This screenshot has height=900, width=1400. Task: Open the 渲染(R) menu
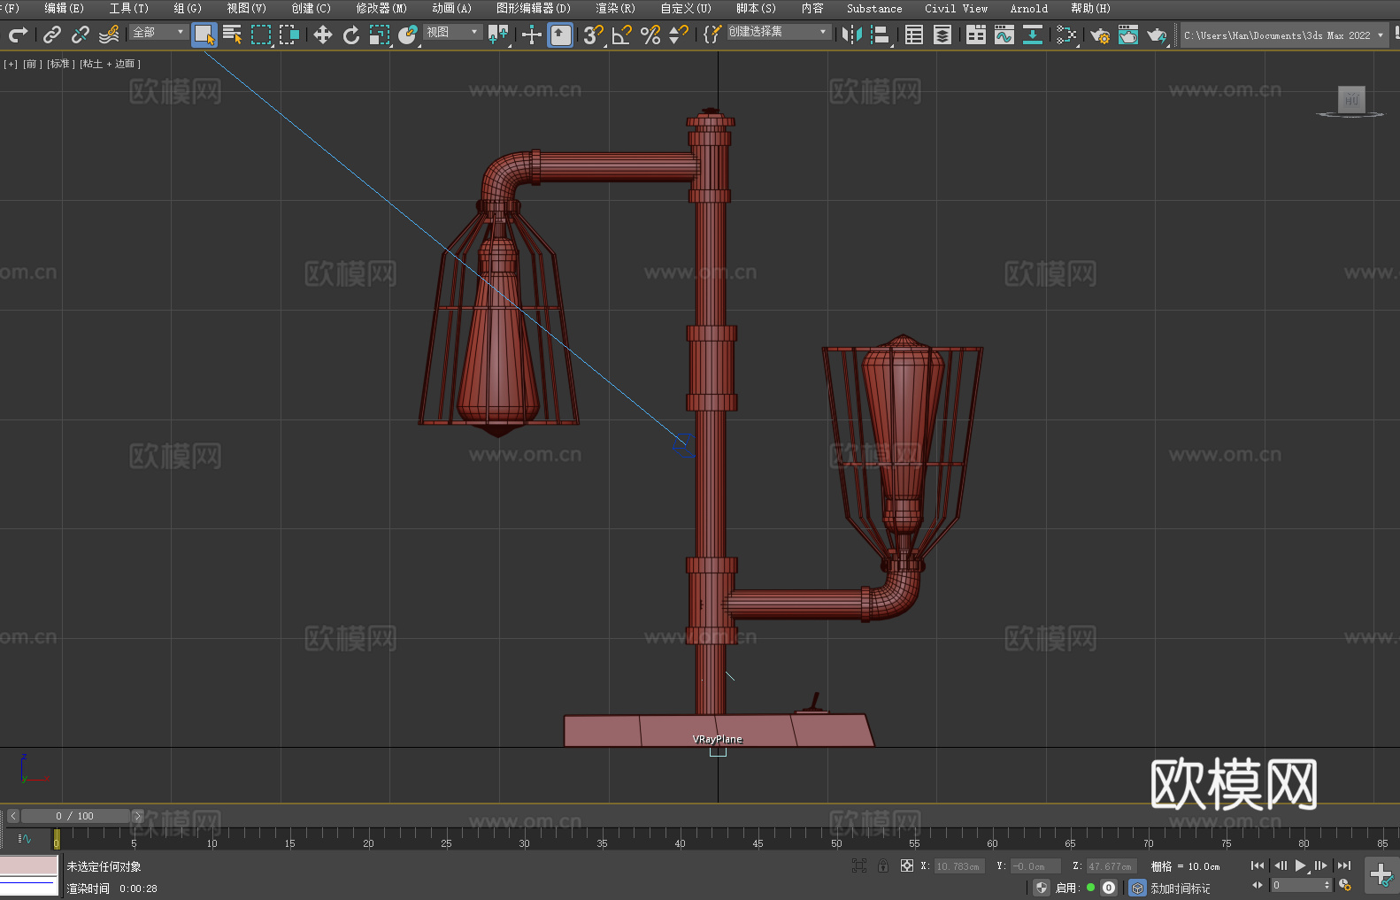(615, 8)
